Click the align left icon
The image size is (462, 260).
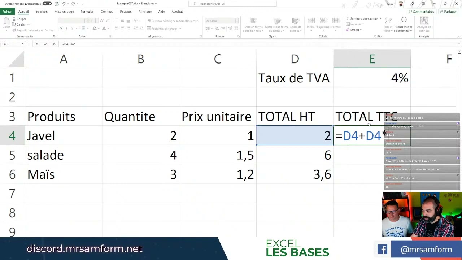coord(117,28)
